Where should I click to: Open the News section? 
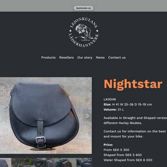(100, 57)
